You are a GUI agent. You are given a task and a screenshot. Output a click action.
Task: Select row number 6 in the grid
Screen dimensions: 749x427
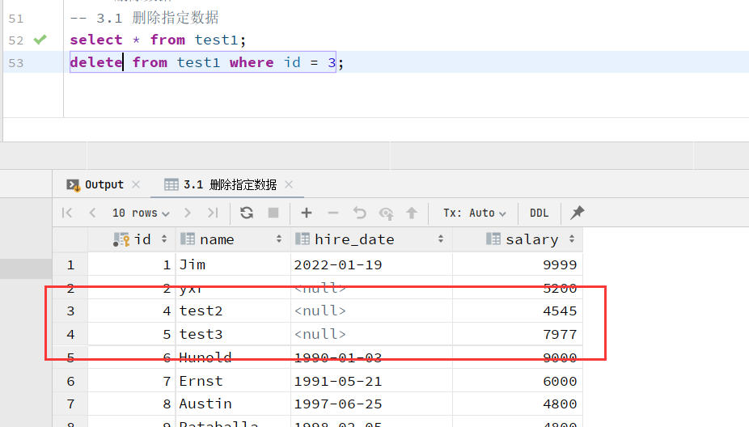point(70,381)
